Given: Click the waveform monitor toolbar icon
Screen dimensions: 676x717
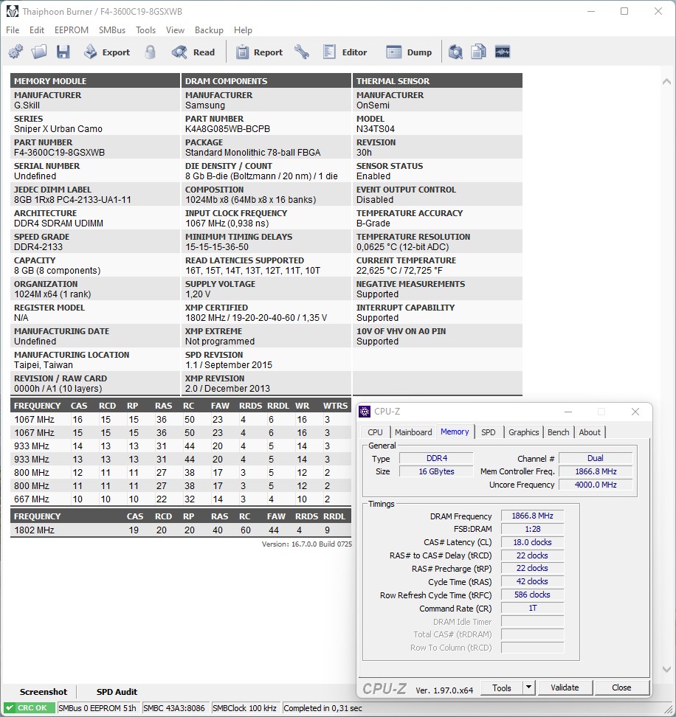Looking at the screenshot, I should tap(502, 52).
